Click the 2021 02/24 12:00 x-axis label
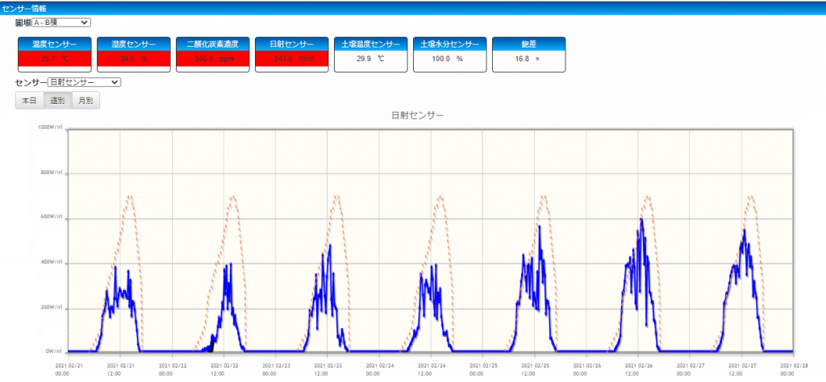 pos(432,369)
